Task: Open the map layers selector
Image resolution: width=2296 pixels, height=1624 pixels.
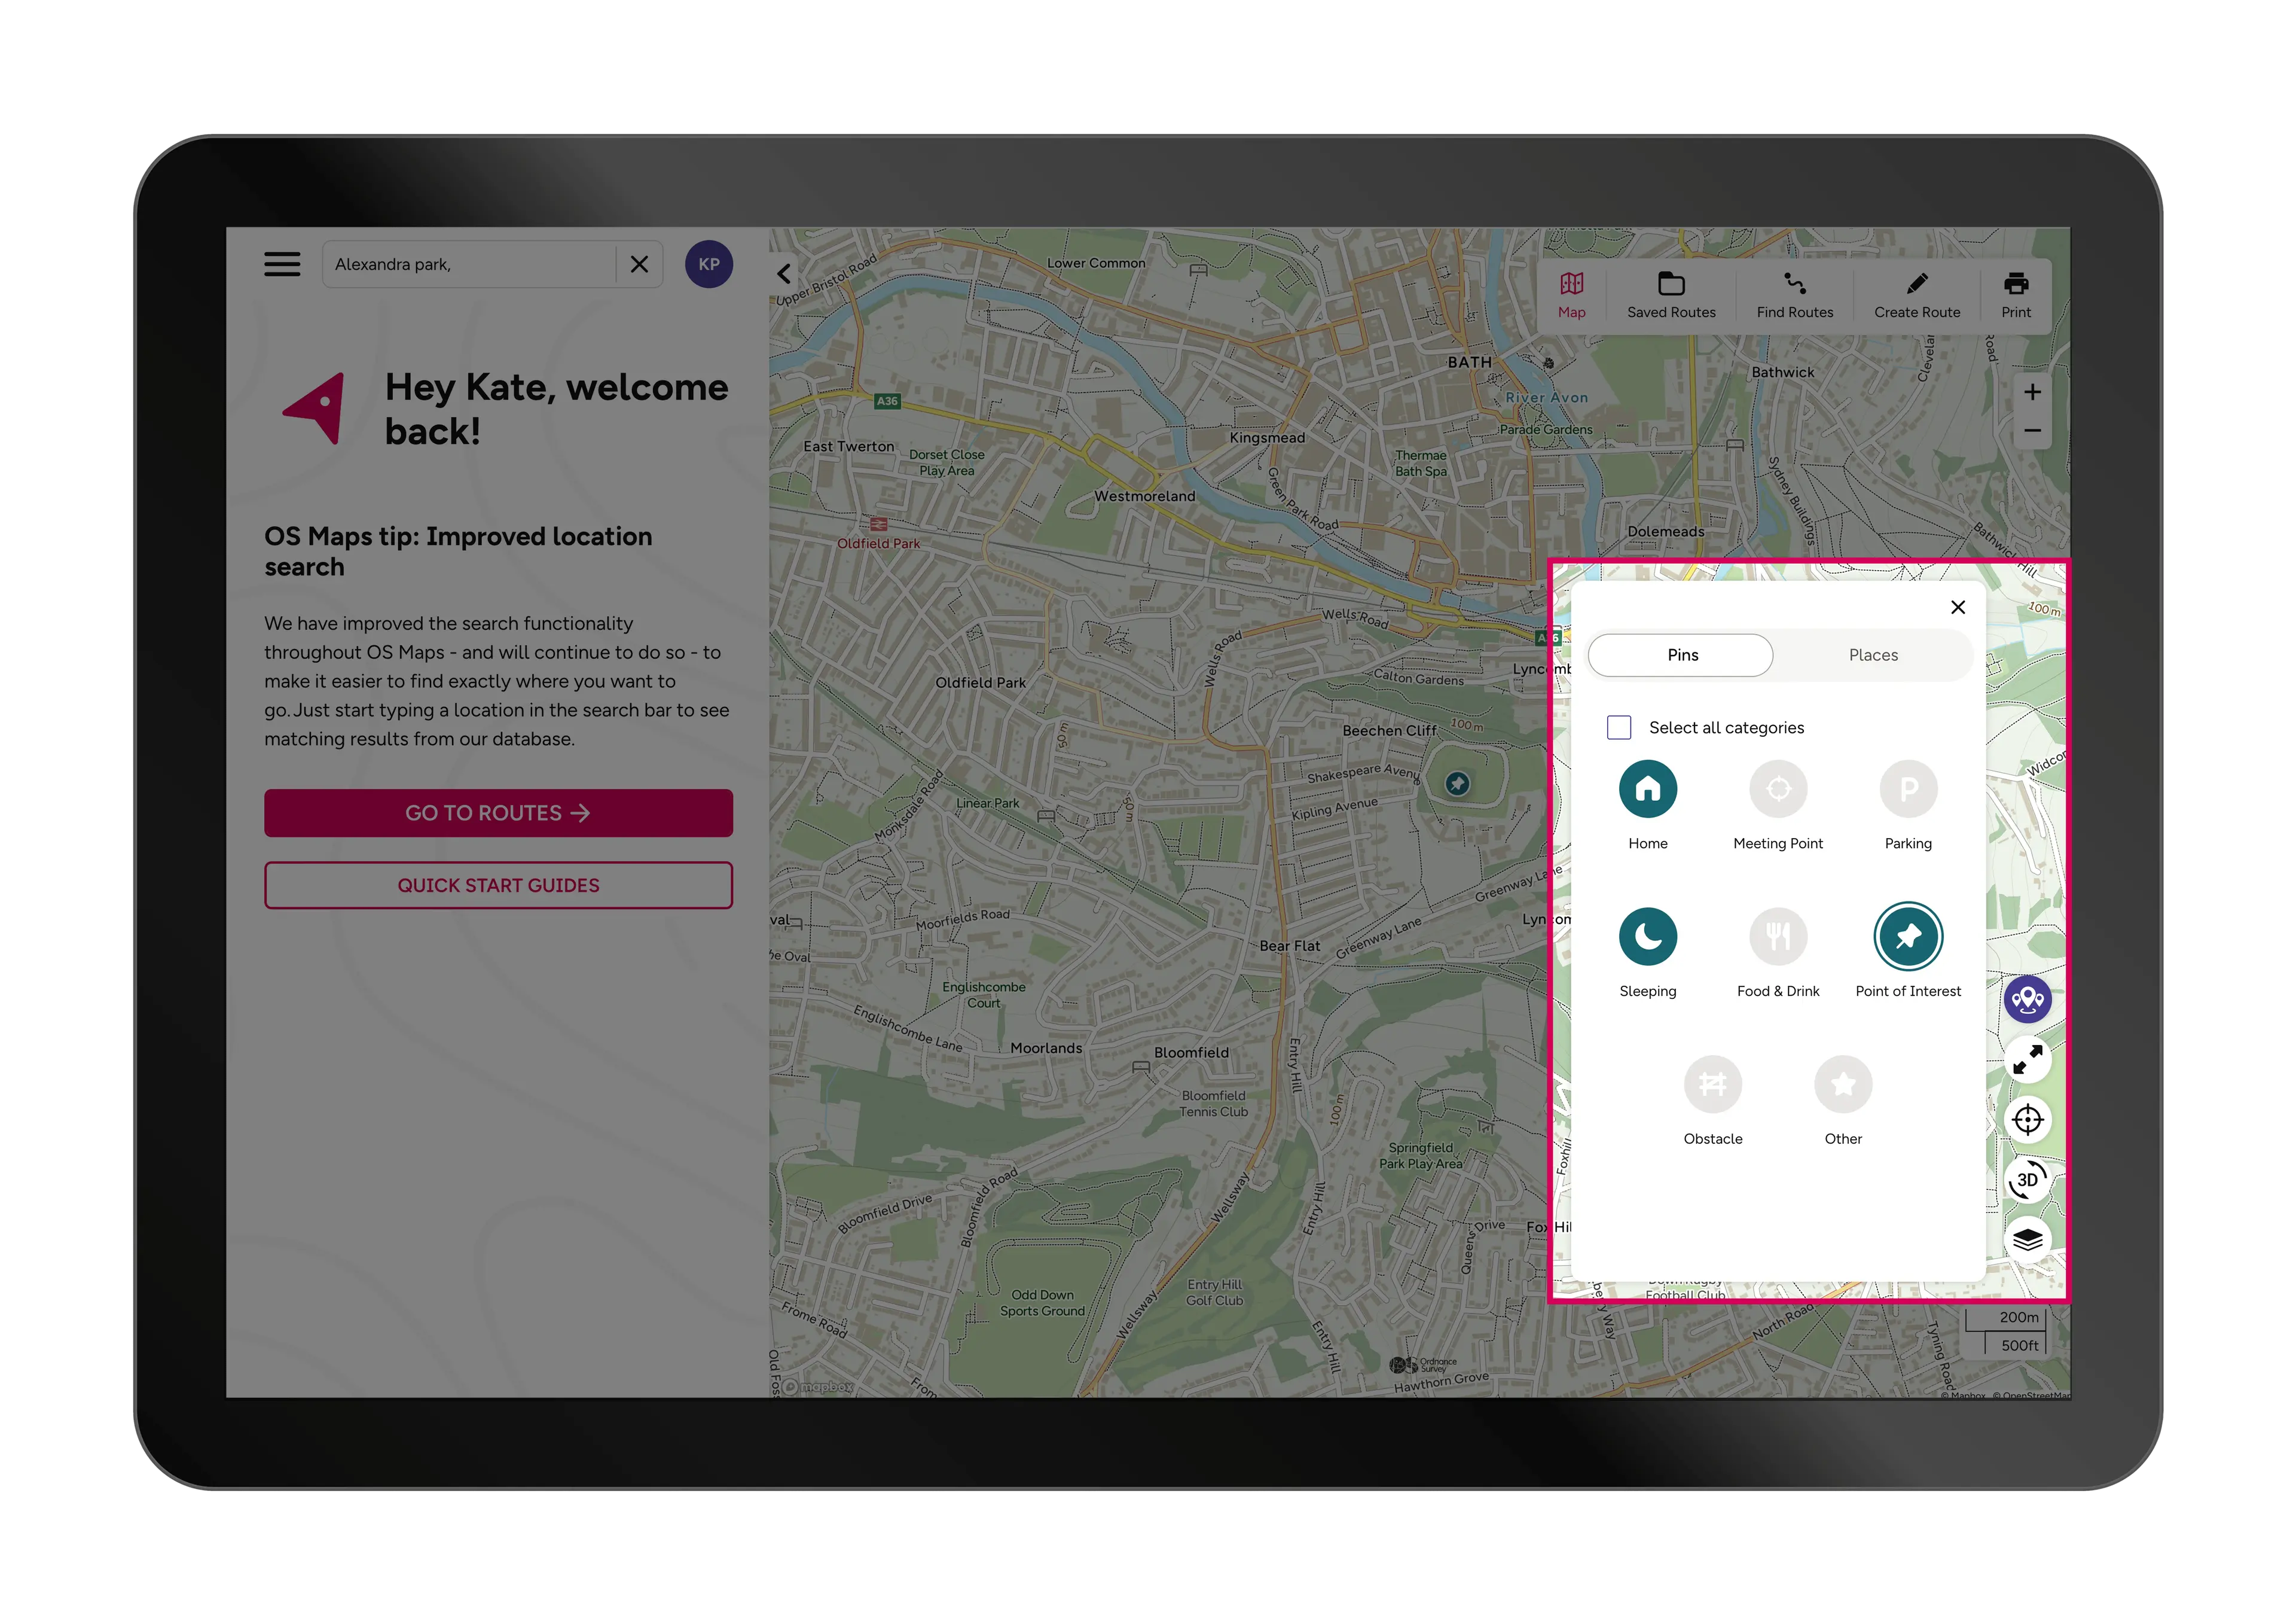Action: click(x=2028, y=1240)
